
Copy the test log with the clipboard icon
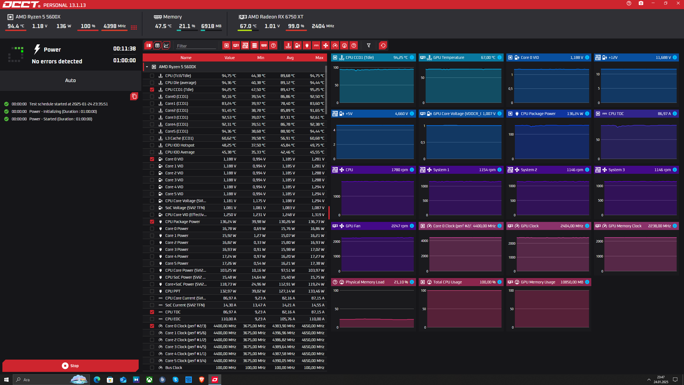pos(134,96)
